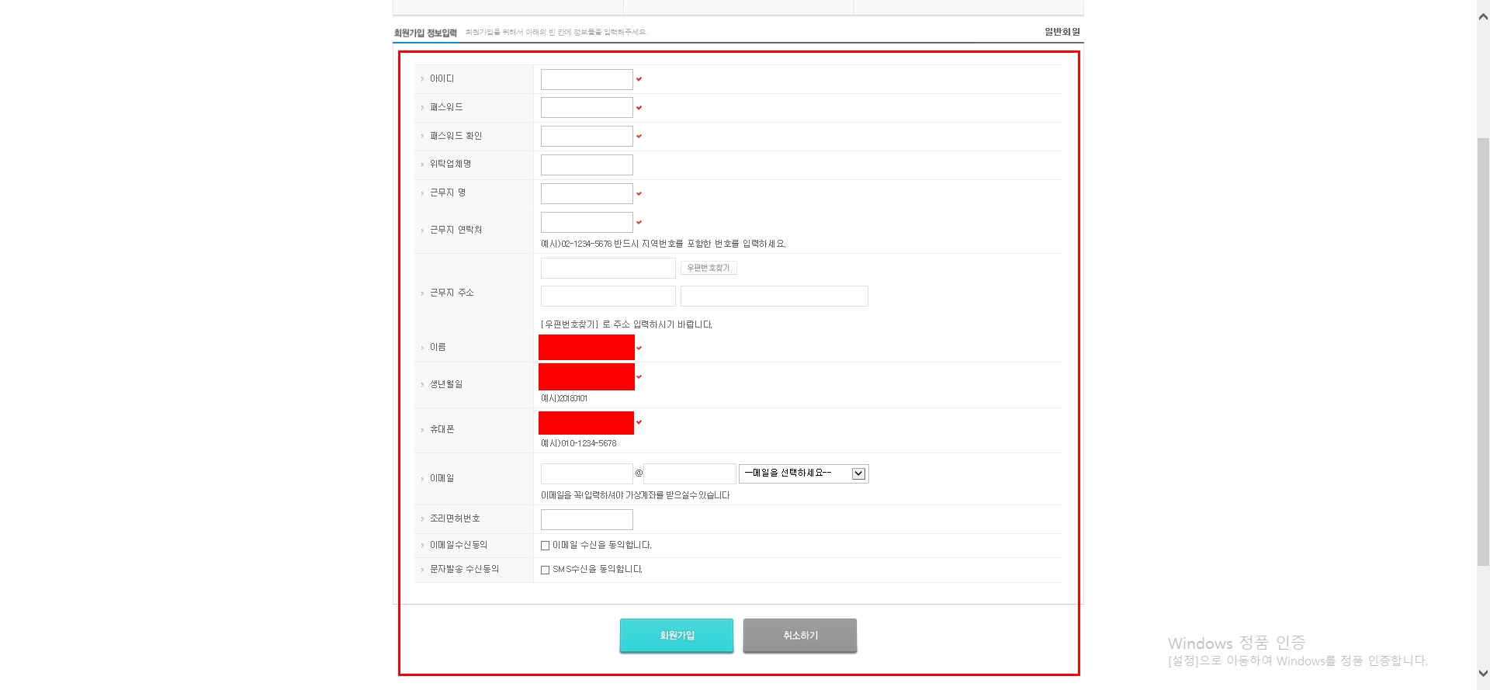
Task: Check SMS수신을 동의합니다 checkbox
Action: pos(545,570)
